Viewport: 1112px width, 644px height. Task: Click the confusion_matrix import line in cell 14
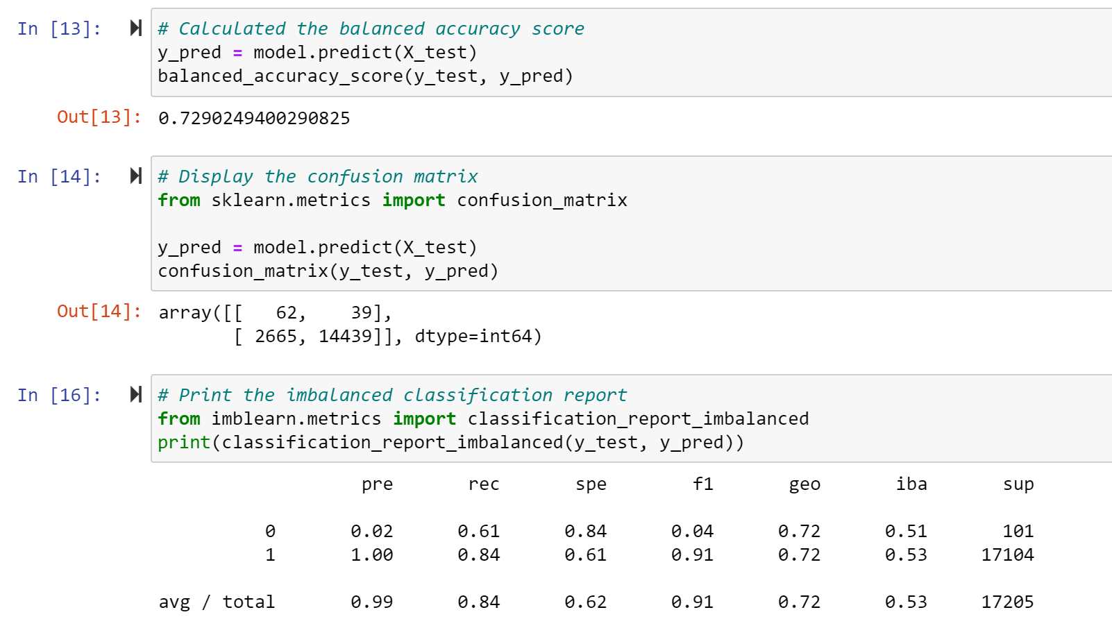coord(392,200)
